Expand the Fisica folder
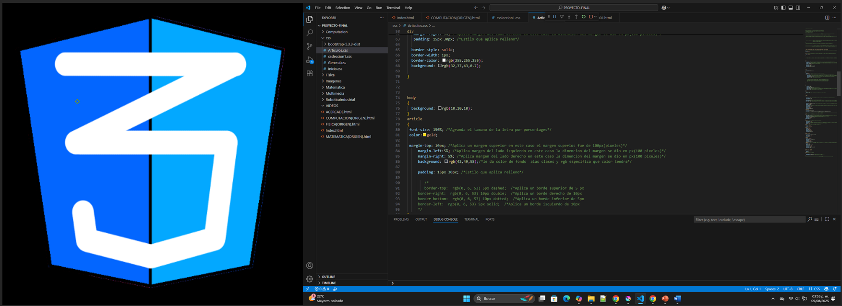The height and width of the screenshot is (306, 842). coord(352,75)
